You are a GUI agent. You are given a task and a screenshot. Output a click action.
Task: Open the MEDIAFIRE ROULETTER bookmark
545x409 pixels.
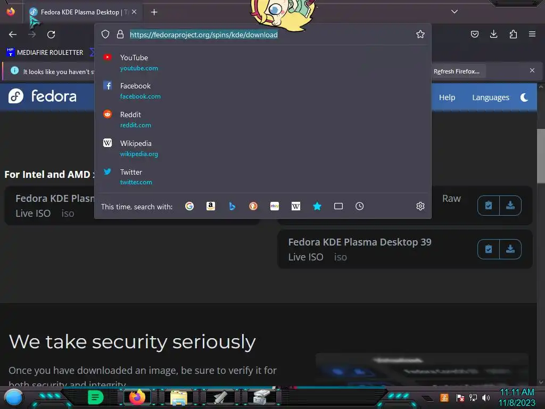45,53
